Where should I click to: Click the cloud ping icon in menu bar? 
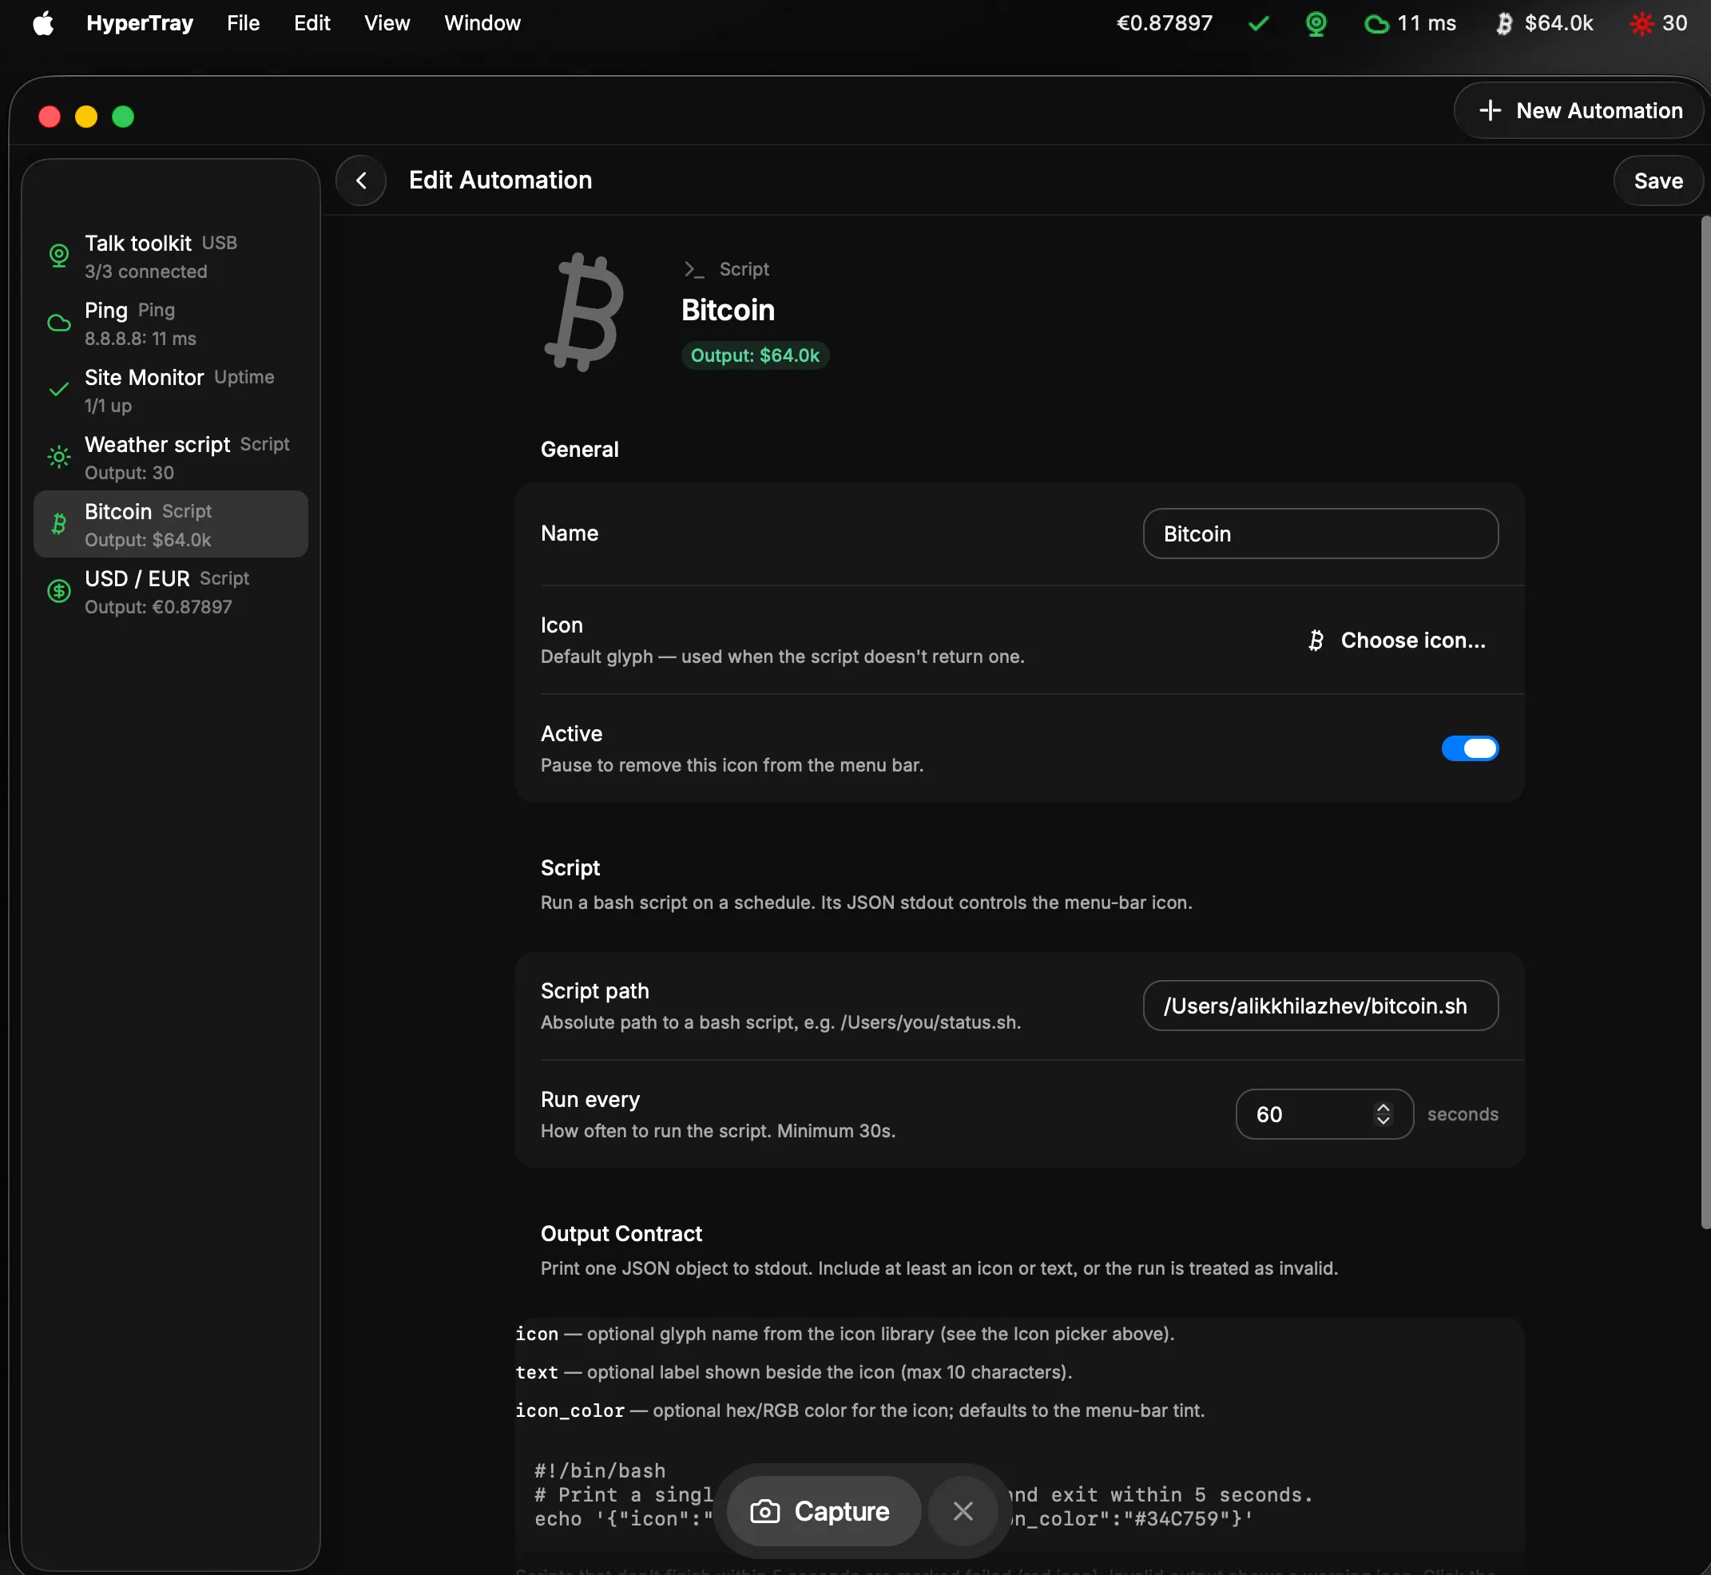1376,24
